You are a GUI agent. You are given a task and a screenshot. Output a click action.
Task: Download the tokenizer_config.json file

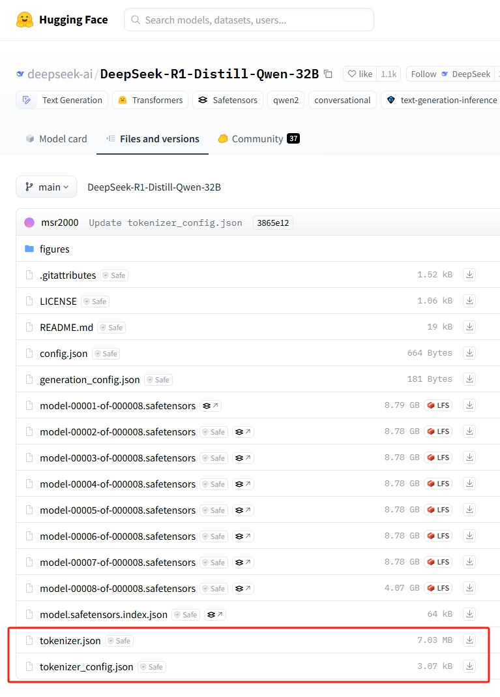point(469,666)
